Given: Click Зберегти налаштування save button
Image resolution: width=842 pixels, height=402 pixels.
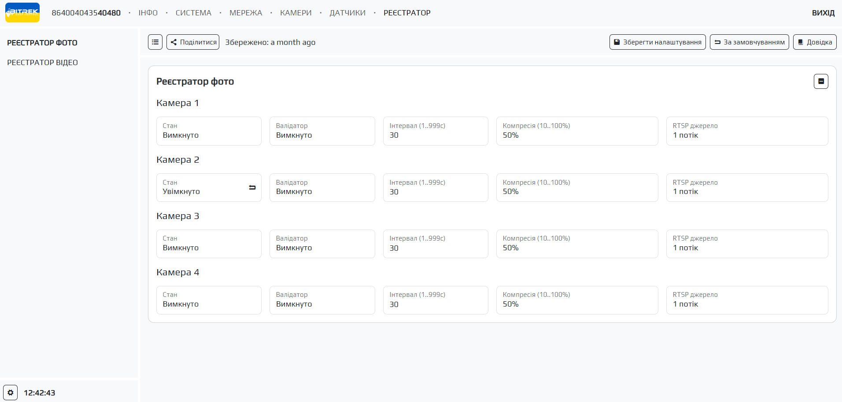Looking at the screenshot, I should [x=657, y=42].
